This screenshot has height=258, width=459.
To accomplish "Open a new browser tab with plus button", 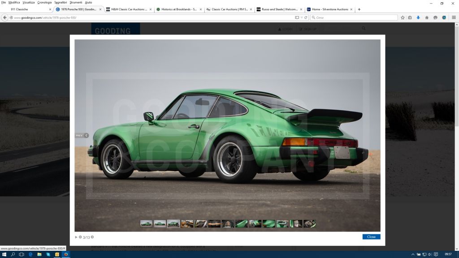I will [359, 9].
